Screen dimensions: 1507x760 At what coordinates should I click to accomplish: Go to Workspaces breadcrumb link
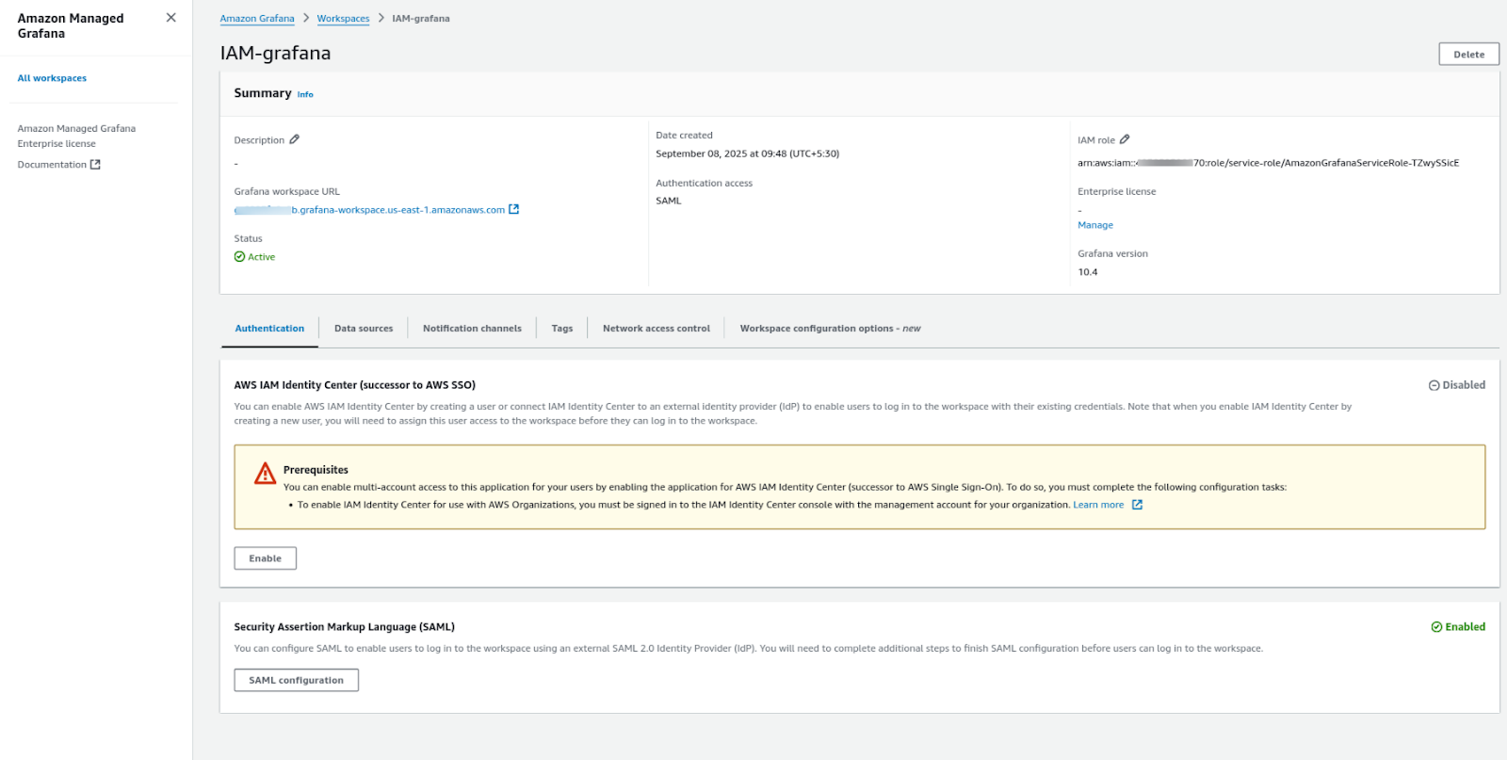(343, 19)
